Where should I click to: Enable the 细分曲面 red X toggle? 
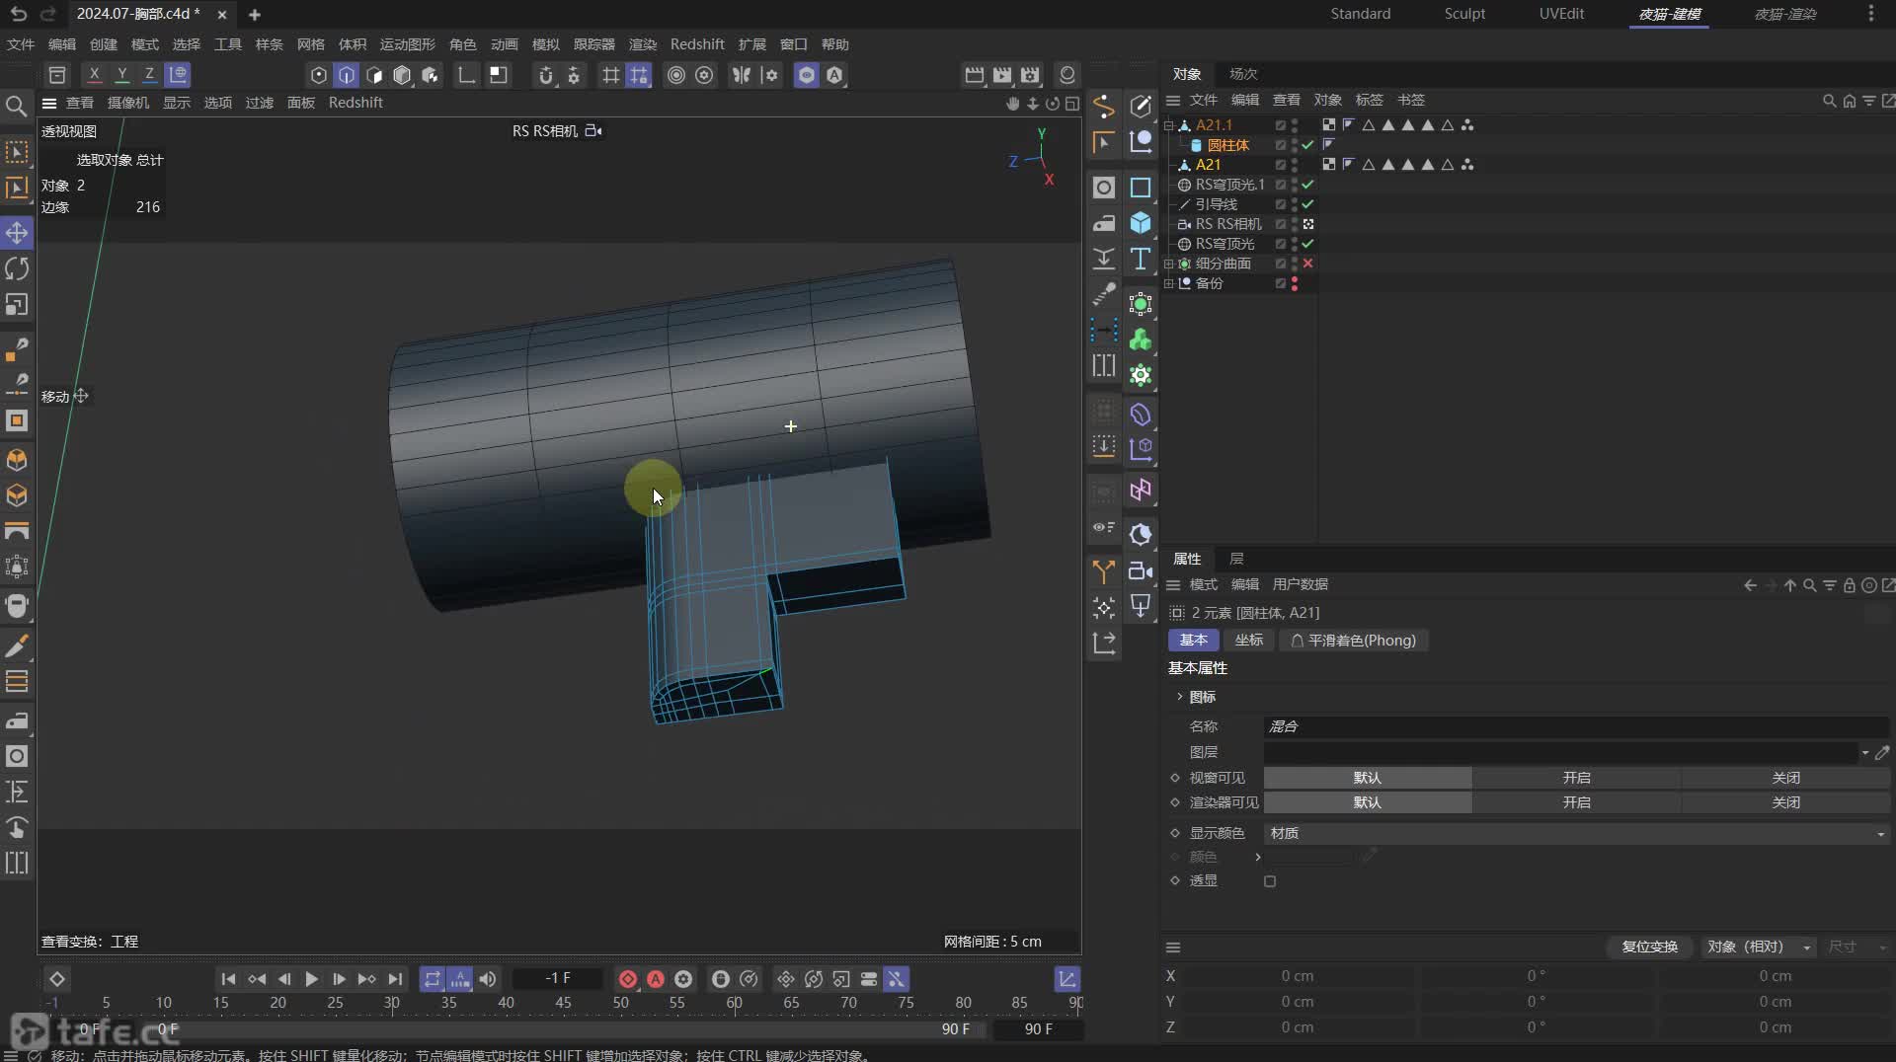point(1307,264)
